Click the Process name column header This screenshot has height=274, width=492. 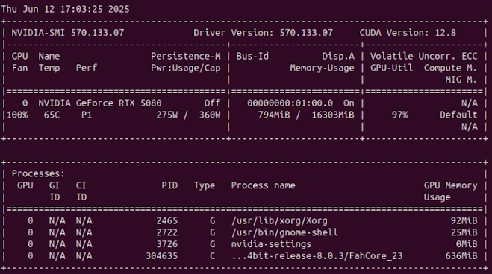263,185
